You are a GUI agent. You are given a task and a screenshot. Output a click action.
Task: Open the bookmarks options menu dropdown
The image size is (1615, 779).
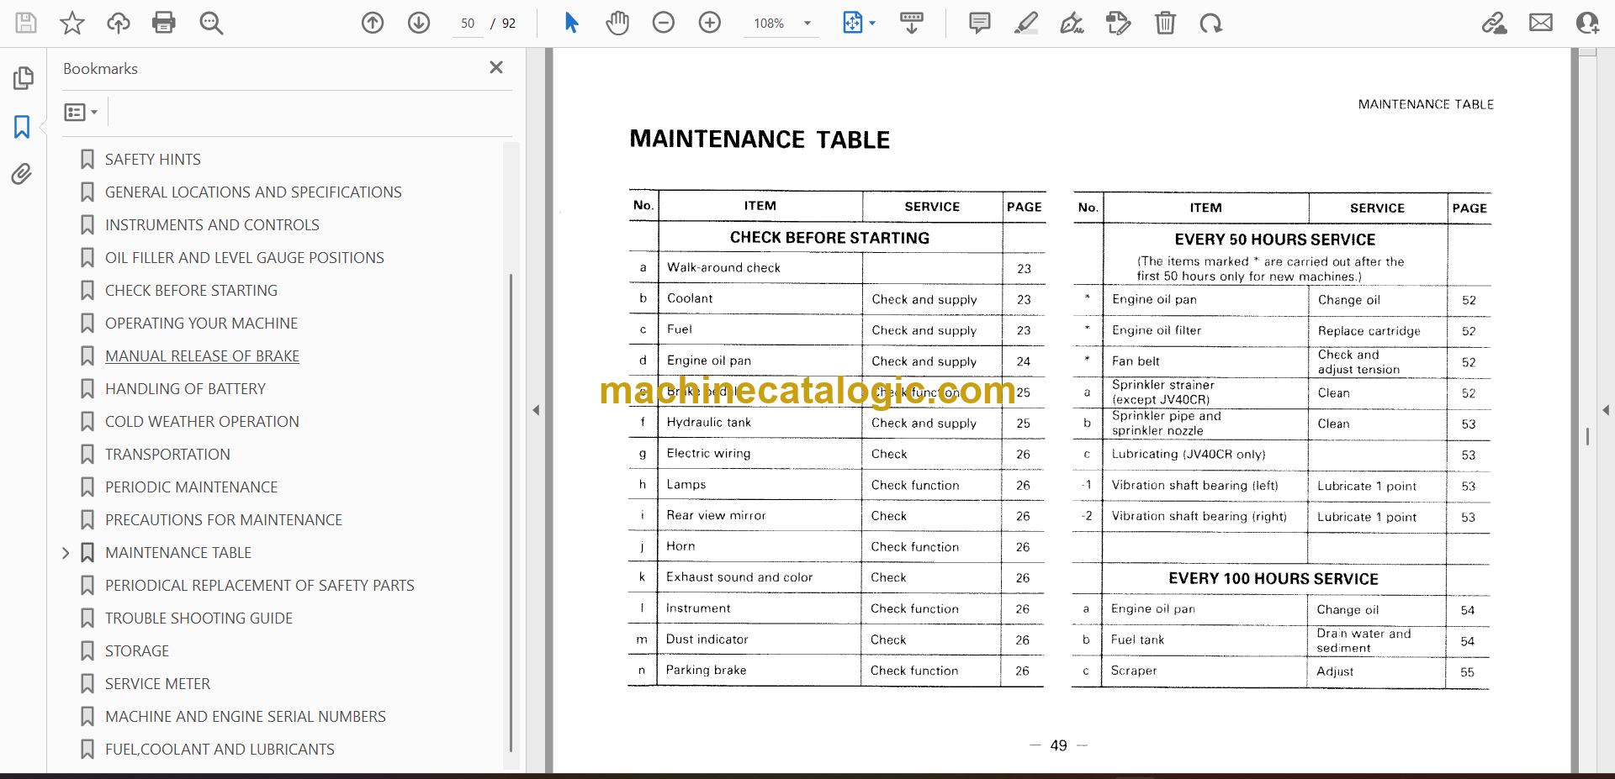[x=82, y=112]
